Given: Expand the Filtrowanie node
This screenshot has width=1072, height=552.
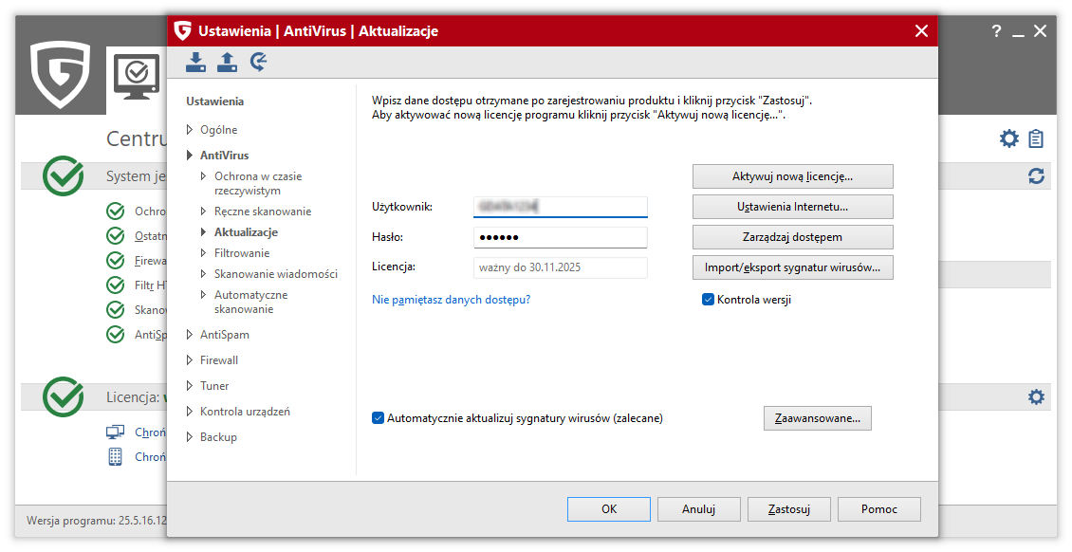Looking at the screenshot, I should coord(204,253).
